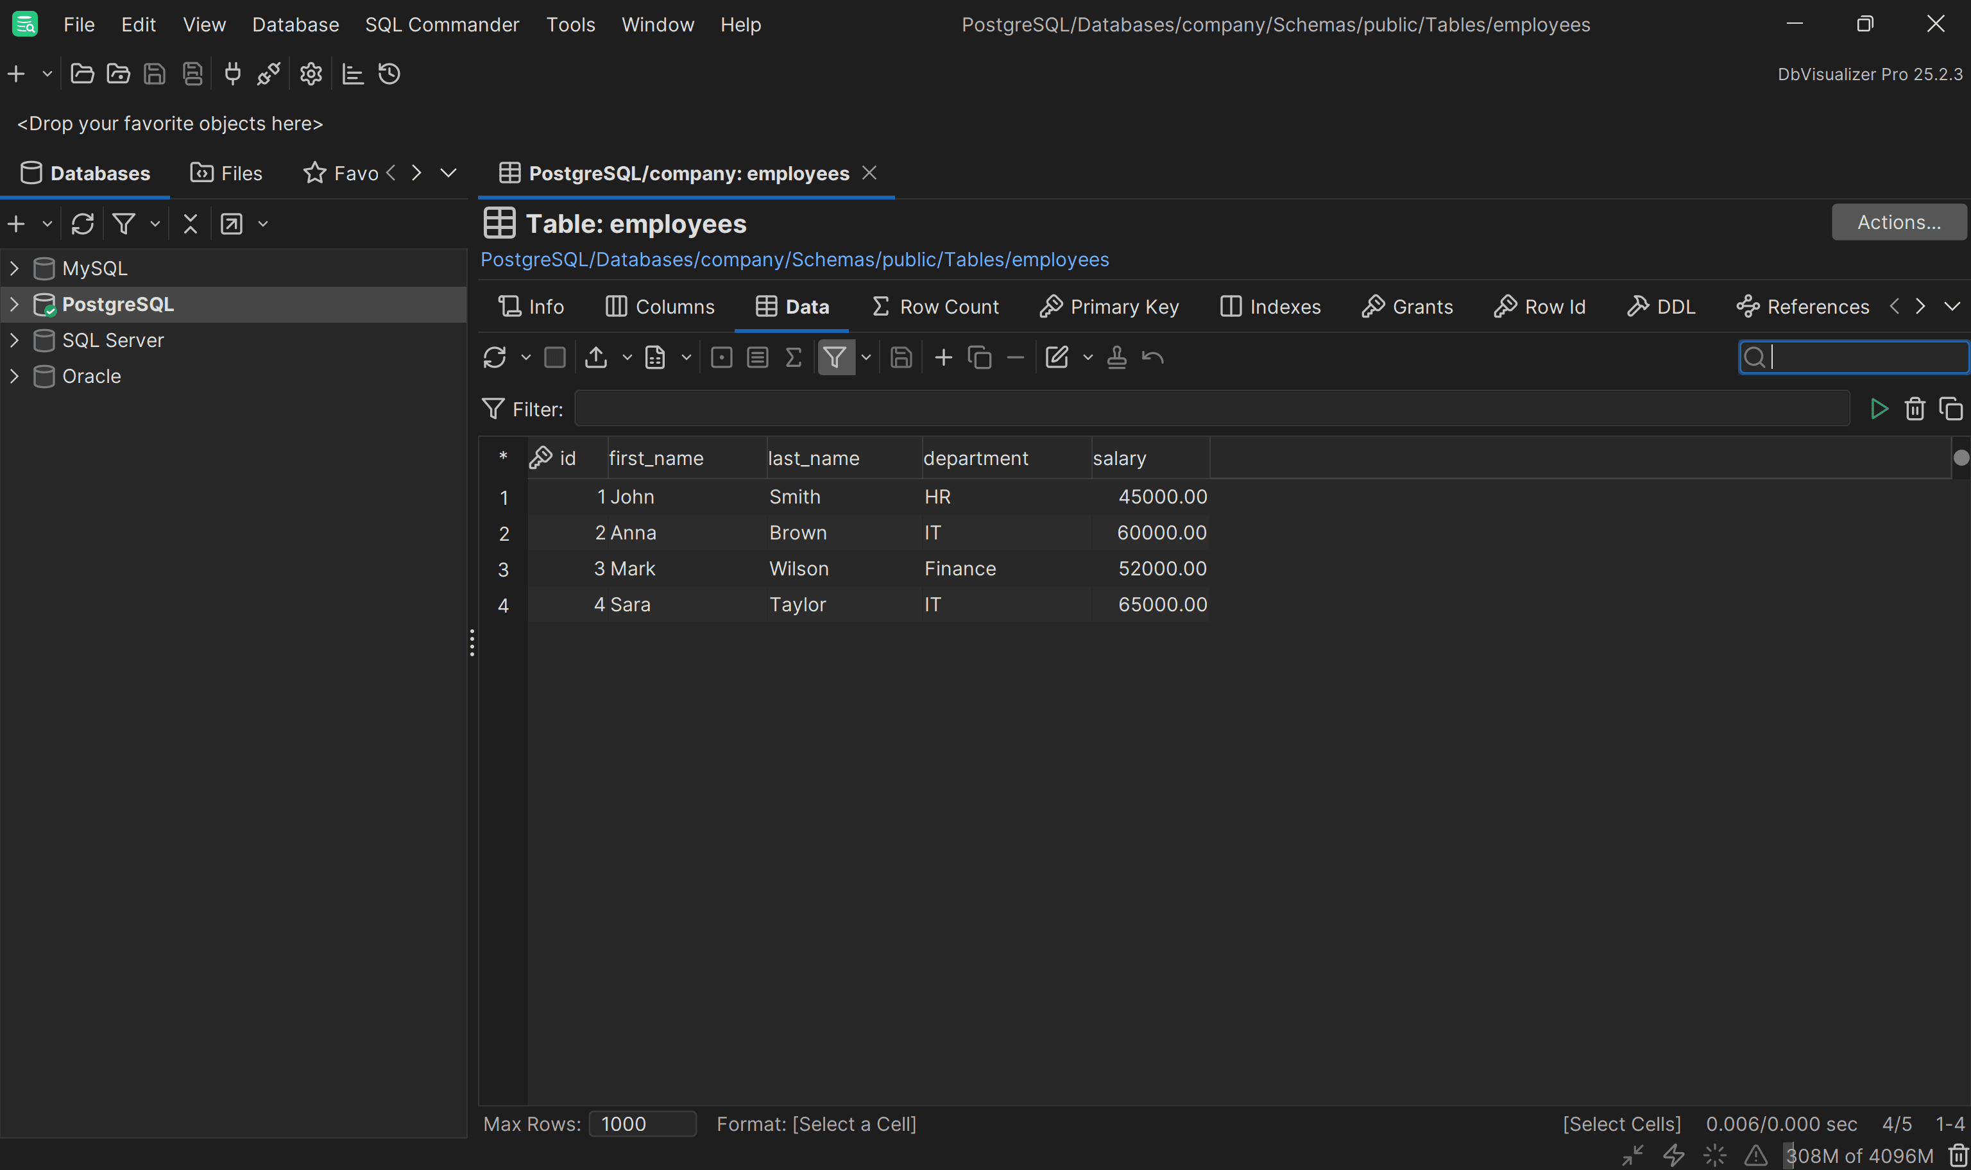
Task: Close the PostgreSQL/company: employees tab
Action: pos(869,173)
